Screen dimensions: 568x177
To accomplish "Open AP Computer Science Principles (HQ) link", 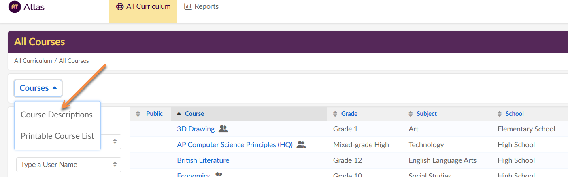I will (234, 145).
